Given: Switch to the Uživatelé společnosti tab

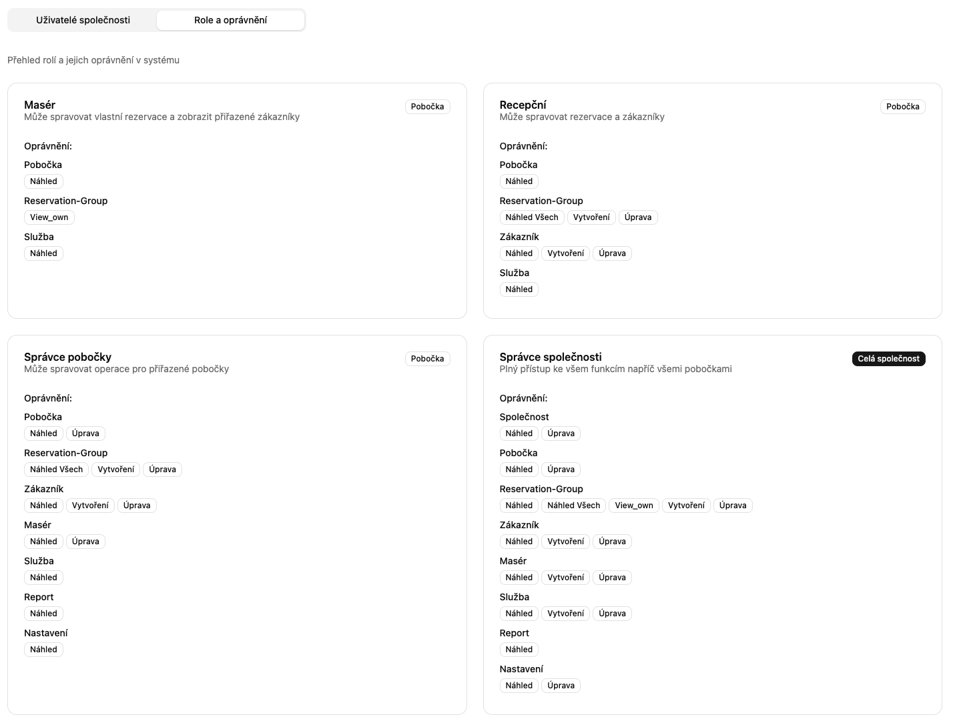Looking at the screenshot, I should point(83,20).
